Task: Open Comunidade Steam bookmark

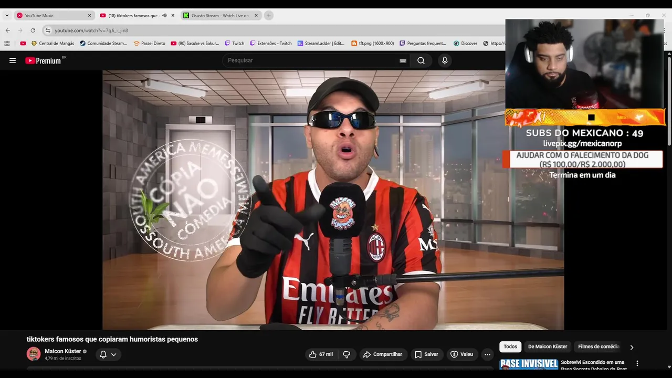Action: click(103, 44)
